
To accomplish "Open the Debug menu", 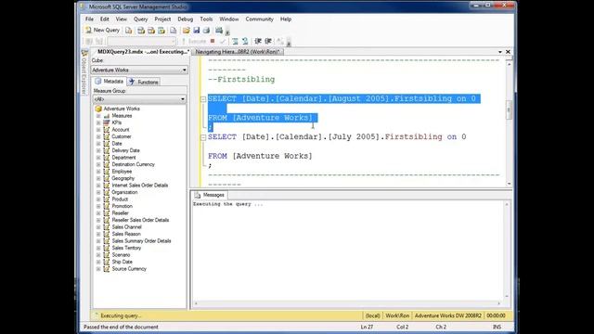I will (186, 19).
